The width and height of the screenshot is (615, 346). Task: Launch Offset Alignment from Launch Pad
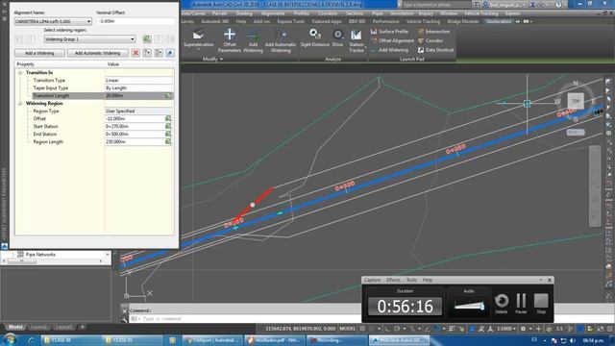[392, 40]
